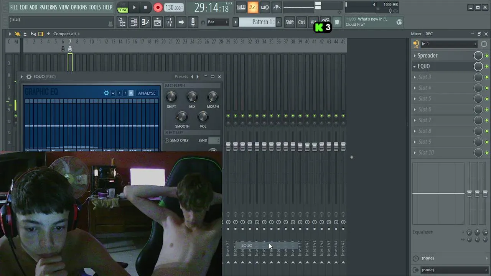Click the MIX knob in EQUO
Screen dimensions: 491x276
[x=192, y=97]
